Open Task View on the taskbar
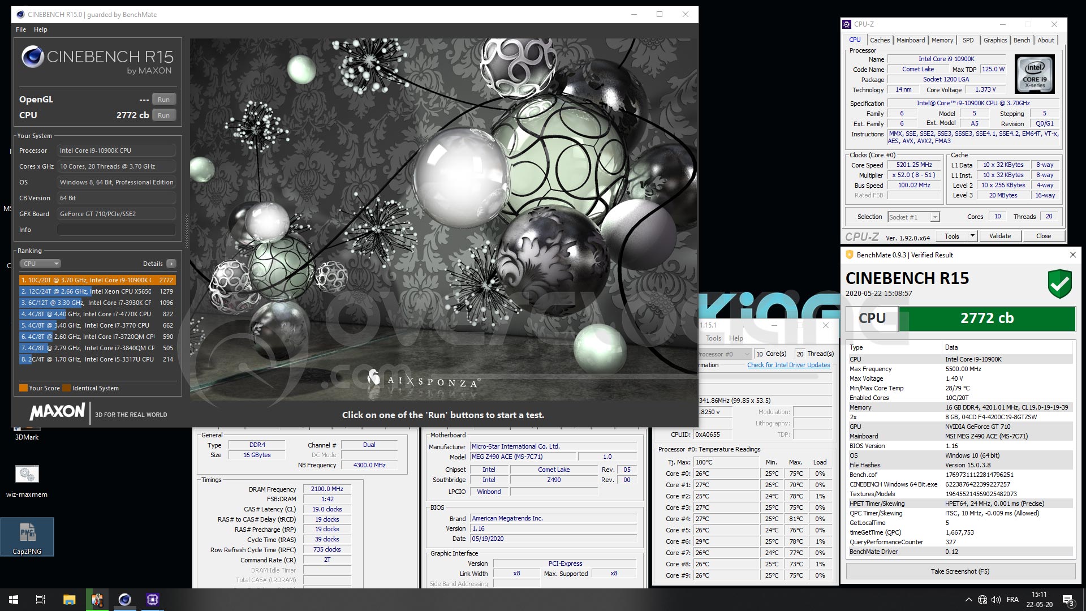This screenshot has width=1086, height=611. (x=41, y=600)
